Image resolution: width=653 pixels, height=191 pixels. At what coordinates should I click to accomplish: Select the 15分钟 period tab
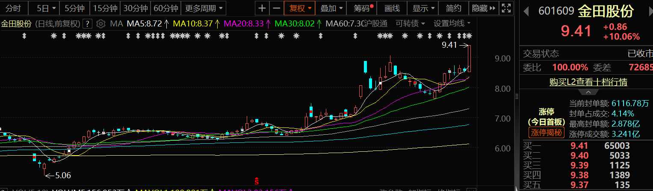coord(105,8)
